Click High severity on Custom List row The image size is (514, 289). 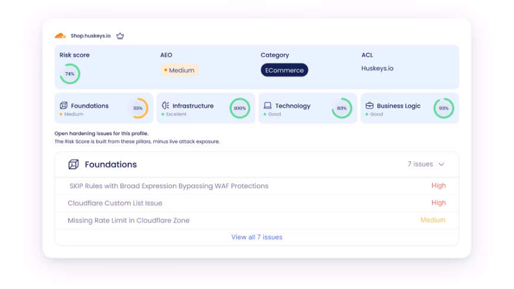[x=438, y=203]
